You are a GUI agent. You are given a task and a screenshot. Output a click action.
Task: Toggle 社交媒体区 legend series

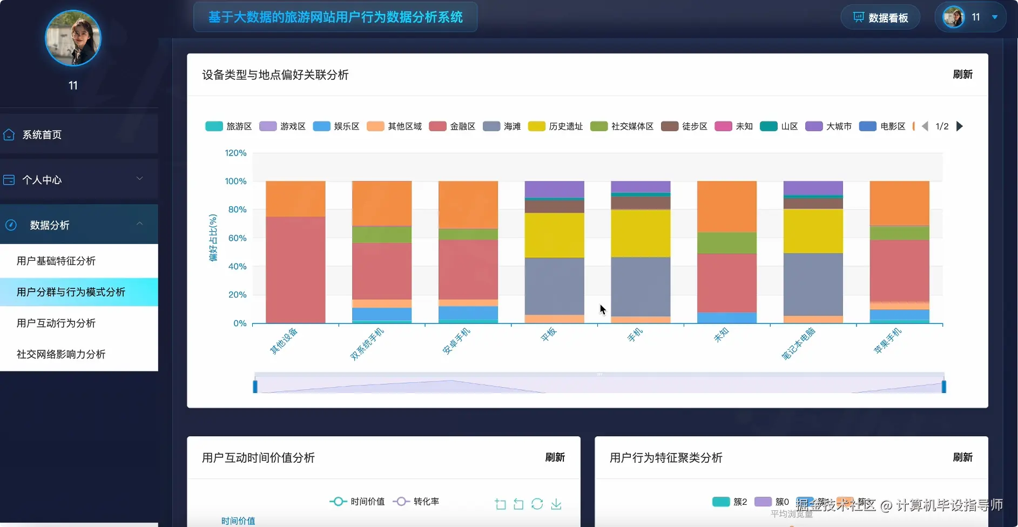pyautogui.click(x=622, y=126)
